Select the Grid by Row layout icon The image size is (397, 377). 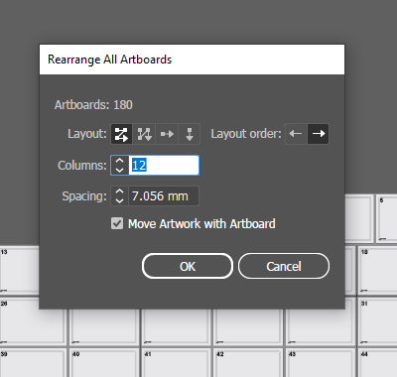(x=121, y=134)
